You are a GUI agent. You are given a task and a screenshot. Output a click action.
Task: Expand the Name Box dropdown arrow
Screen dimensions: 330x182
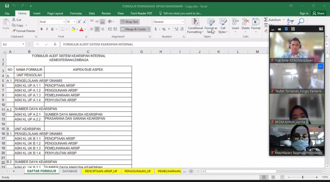(x=23, y=44)
